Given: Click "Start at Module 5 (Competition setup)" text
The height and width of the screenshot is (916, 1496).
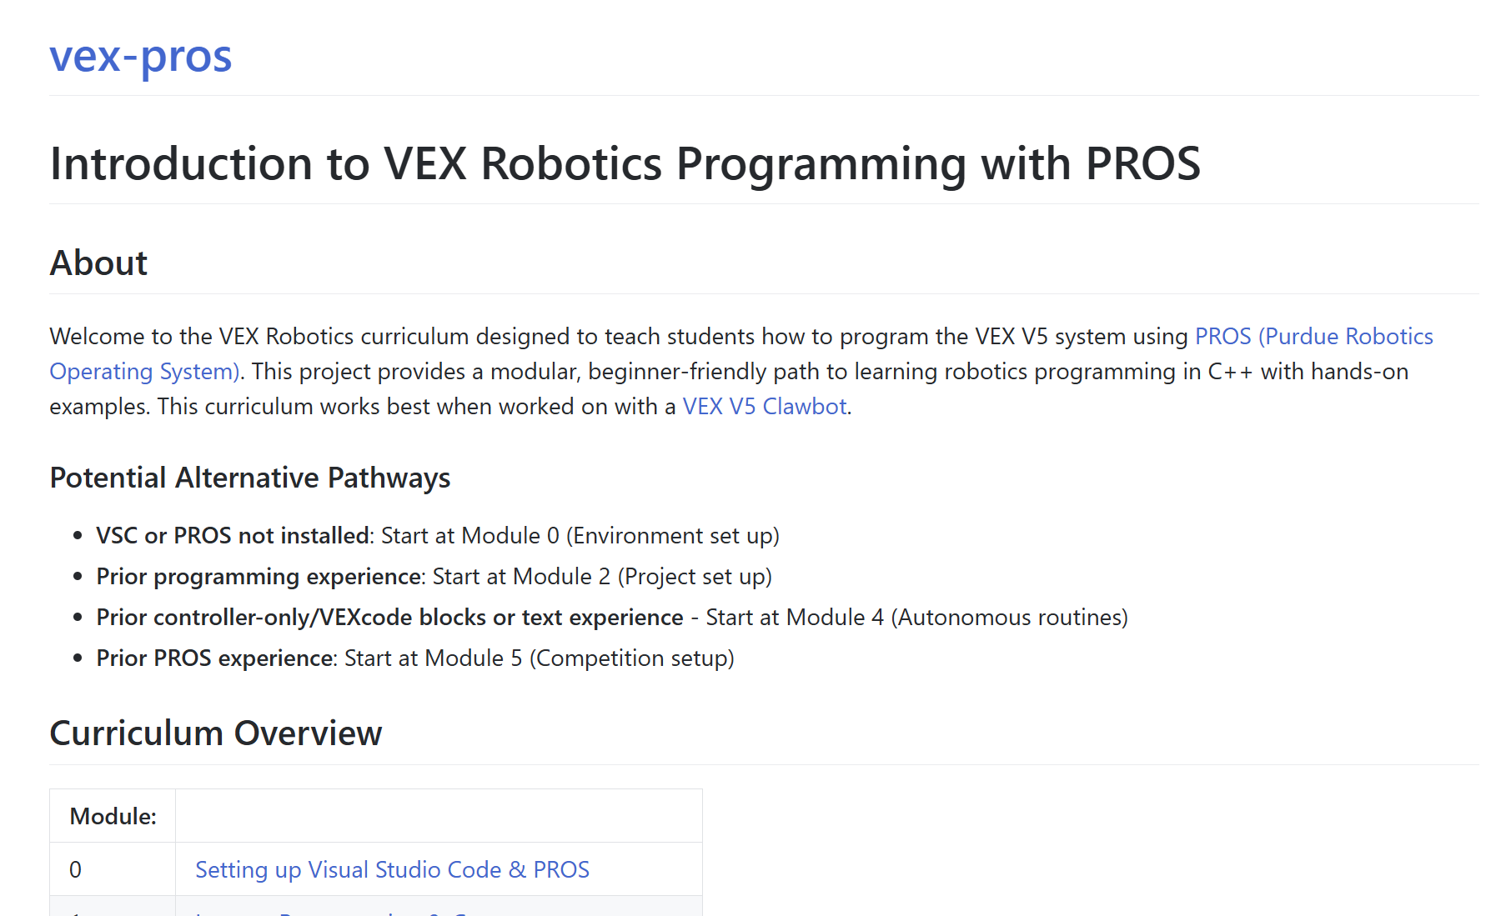Looking at the screenshot, I should (539, 658).
